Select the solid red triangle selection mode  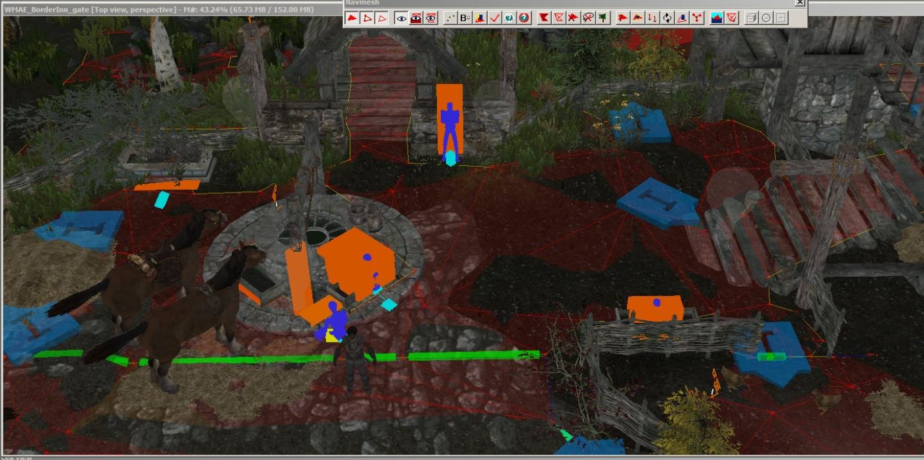(x=352, y=18)
